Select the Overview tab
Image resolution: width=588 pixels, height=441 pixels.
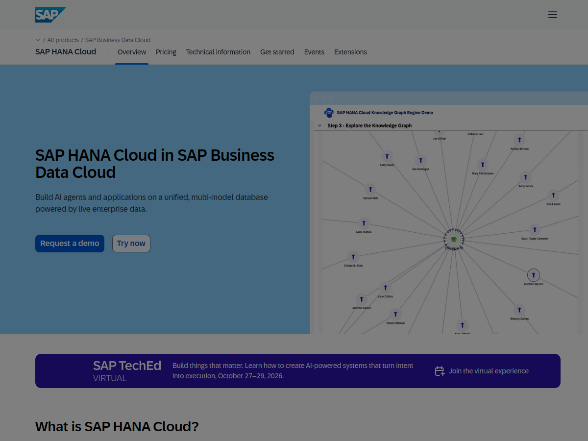132,52
